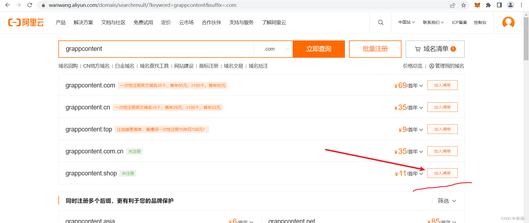Click the orange badge showing 1
This screenshot has width=529, height=223.
[453, 49]
